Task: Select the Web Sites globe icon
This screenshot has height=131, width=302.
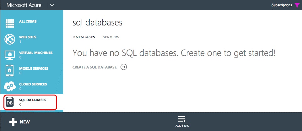Action: [10, 39]
